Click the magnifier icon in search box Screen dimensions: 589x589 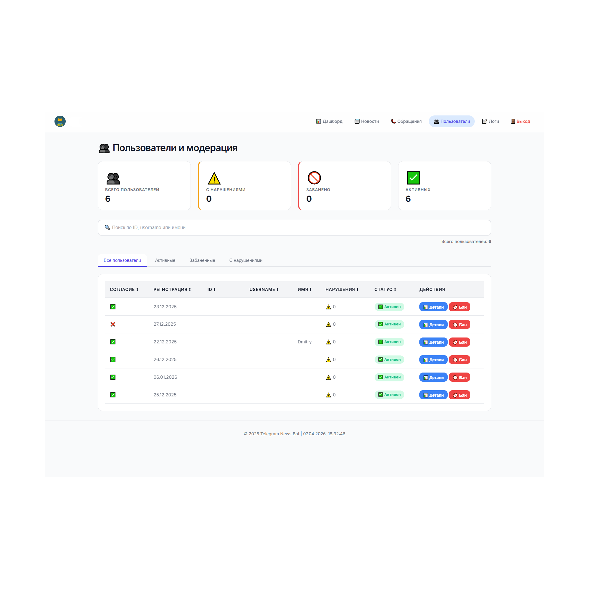coord(107,227)
